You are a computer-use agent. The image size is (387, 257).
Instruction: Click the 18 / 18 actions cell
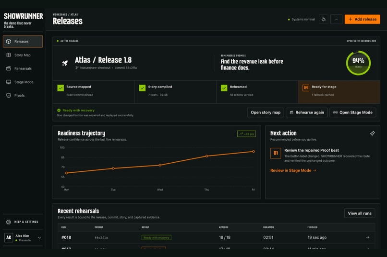click(225, 237)
